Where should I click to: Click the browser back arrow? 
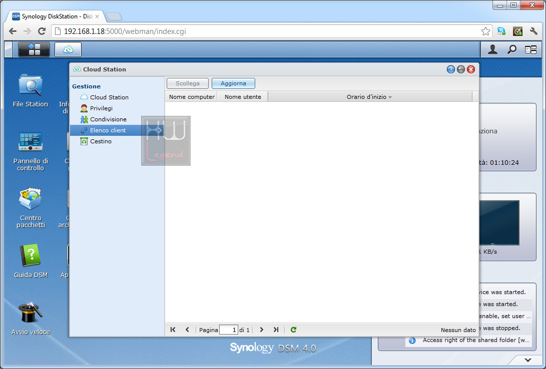tap(13, 31)
